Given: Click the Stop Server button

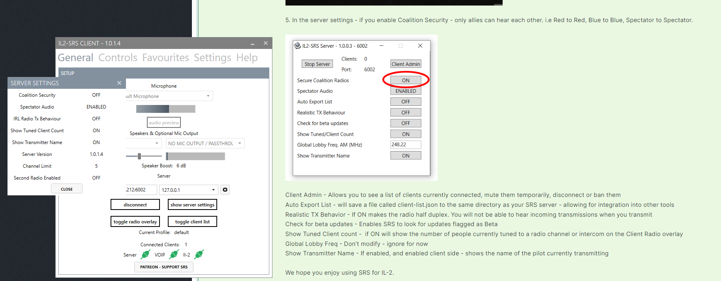Looking at the screenshot, I should coord(317,64).
